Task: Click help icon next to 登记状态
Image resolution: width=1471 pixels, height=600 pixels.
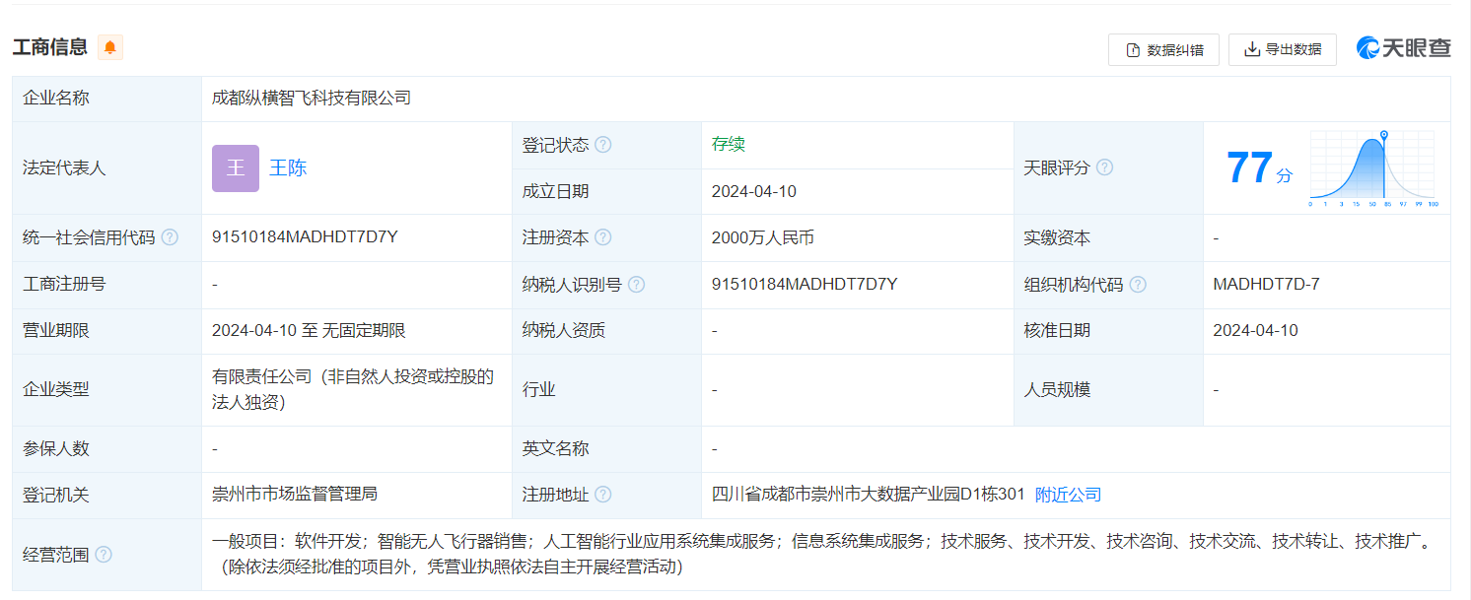Action: 603,145
